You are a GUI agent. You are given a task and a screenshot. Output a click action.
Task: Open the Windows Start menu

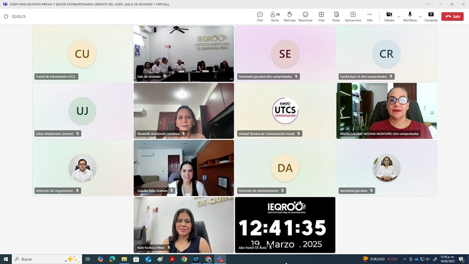click(x=6, y=259)
